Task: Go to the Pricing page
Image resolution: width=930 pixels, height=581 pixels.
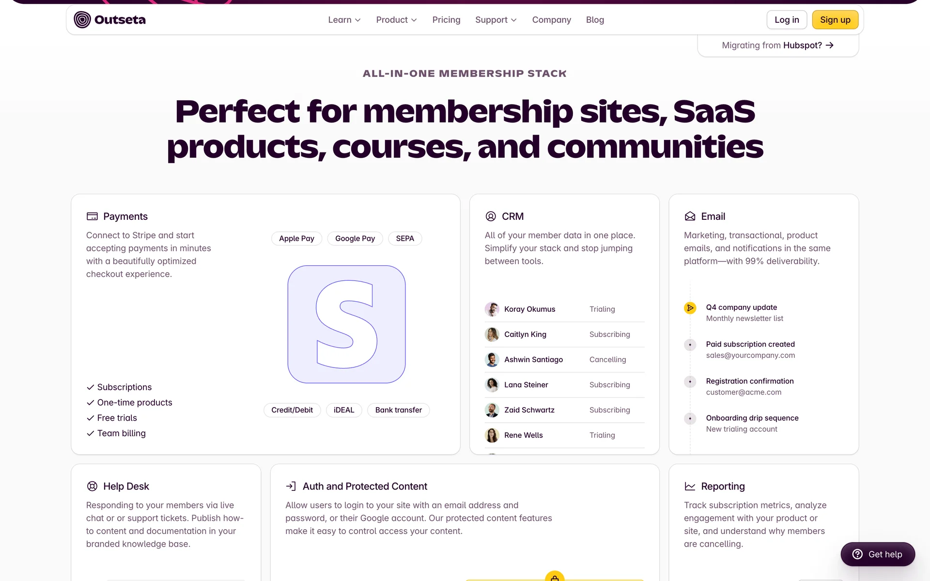Action: coord(446,20)
